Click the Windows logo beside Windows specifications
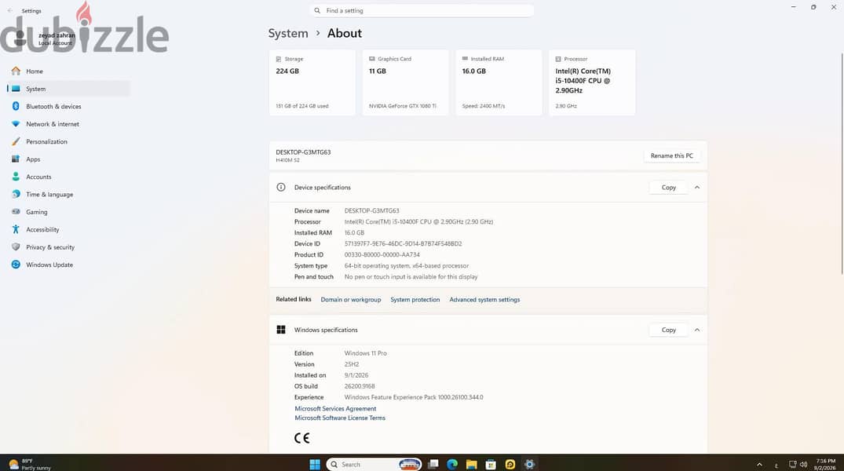Viewport: 844px width, 471px height. [281, 330]
